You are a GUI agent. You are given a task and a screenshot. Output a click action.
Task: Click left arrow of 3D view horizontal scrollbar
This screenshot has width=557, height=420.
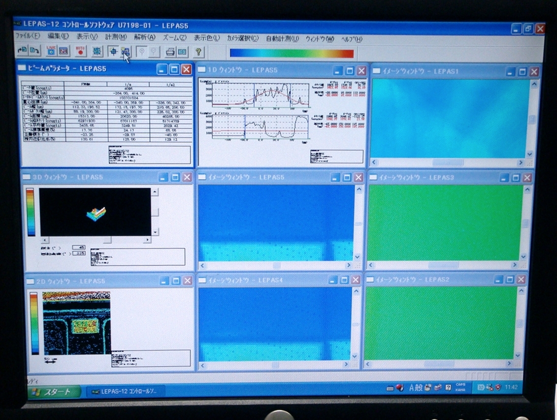(x=45, y=240)
